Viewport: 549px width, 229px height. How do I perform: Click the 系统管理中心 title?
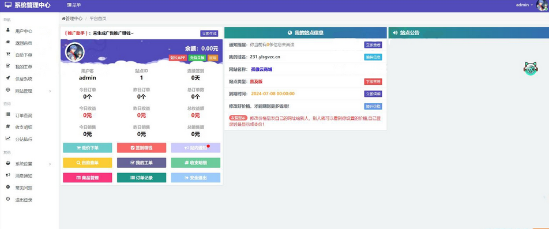click(32, 5)
